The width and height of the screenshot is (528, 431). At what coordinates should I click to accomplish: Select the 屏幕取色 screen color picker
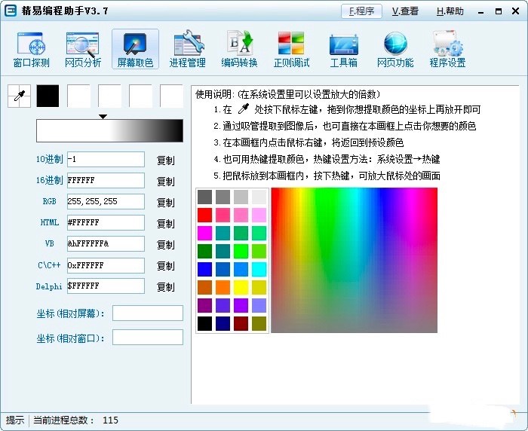point(135,50)
